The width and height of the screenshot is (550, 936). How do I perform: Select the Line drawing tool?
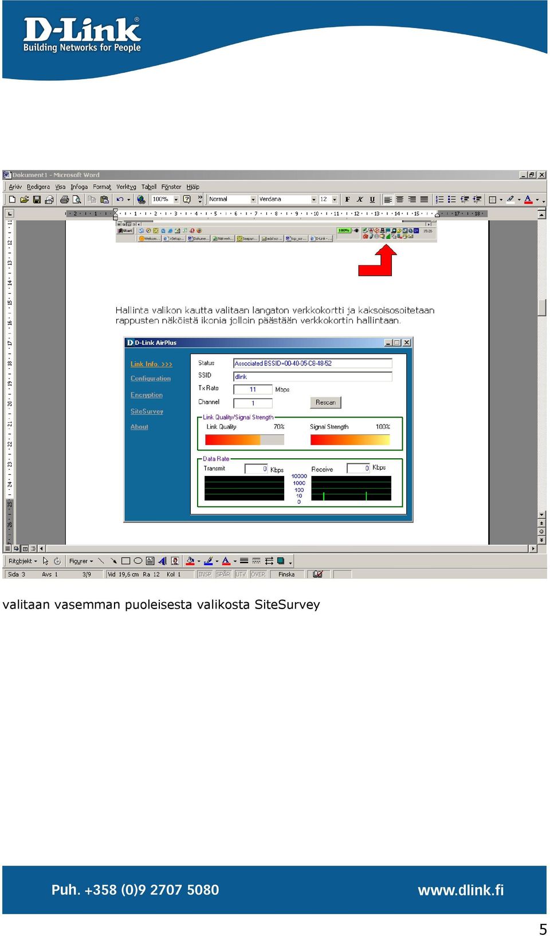101,561
